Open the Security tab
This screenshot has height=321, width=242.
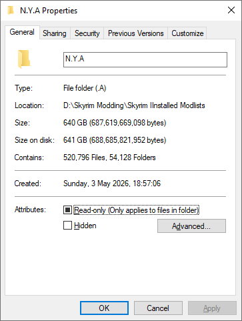click(x=87, y=33)
